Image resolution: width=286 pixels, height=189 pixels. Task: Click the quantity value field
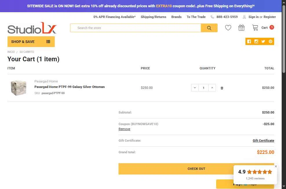(203, 88)
